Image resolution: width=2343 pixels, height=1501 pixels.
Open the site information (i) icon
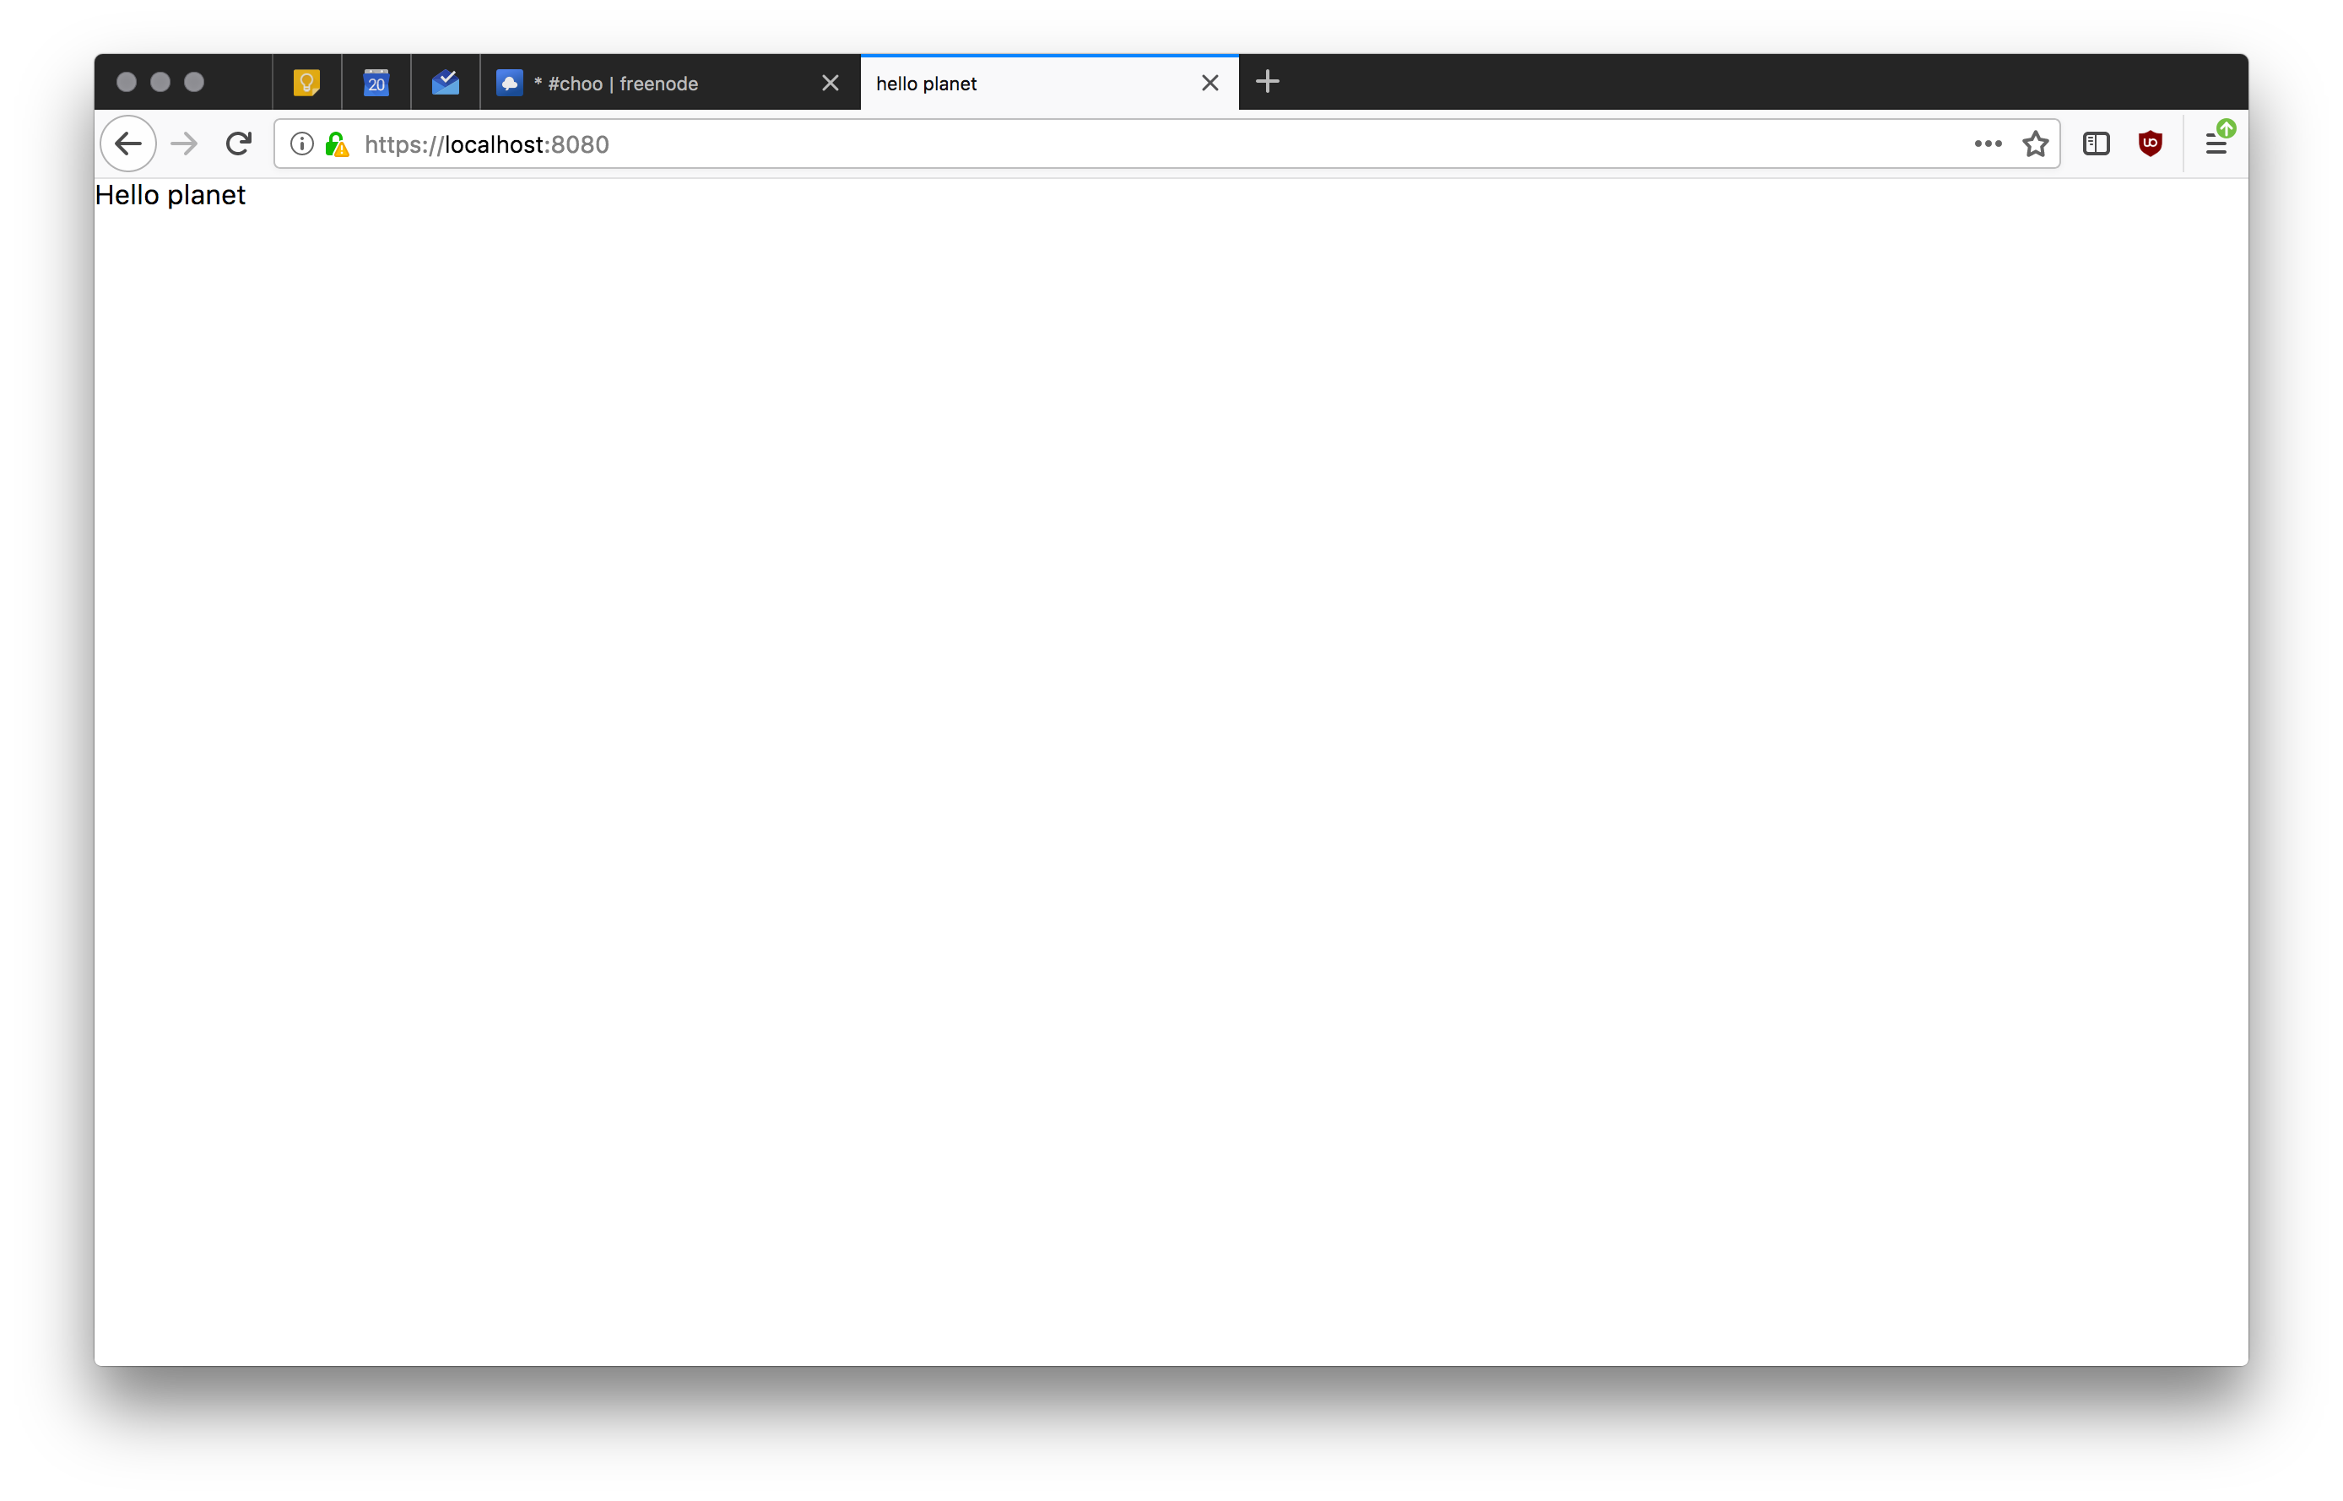(x=302, y=144)
